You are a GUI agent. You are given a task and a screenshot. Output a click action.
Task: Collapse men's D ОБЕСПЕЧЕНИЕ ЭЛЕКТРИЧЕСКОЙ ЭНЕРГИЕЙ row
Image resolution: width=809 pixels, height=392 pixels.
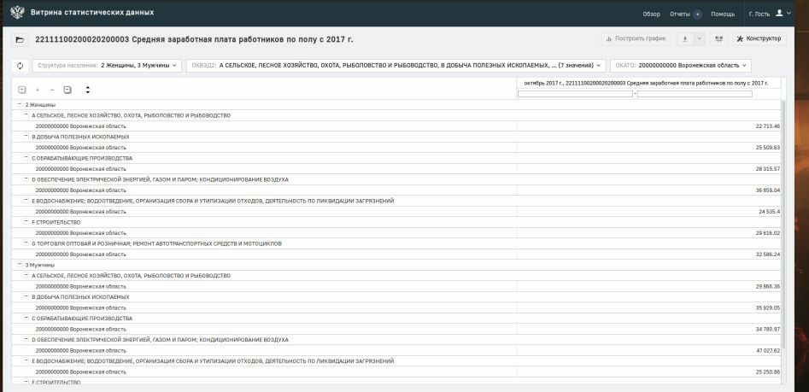[26, 339]
